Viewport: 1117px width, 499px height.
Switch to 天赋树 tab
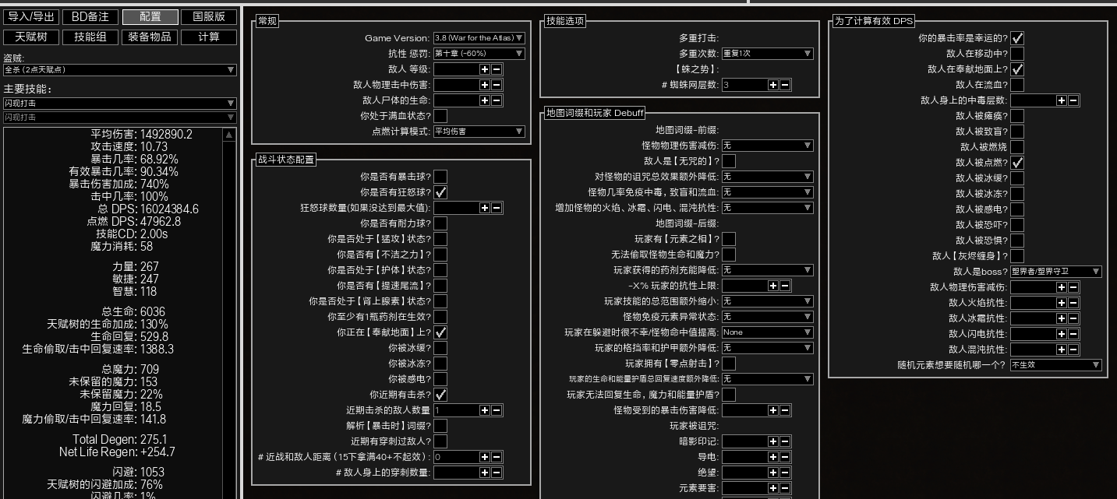click(x=30, y=37)
